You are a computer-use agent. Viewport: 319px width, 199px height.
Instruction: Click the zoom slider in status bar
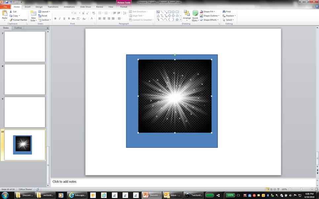click(x=301, y=189)
